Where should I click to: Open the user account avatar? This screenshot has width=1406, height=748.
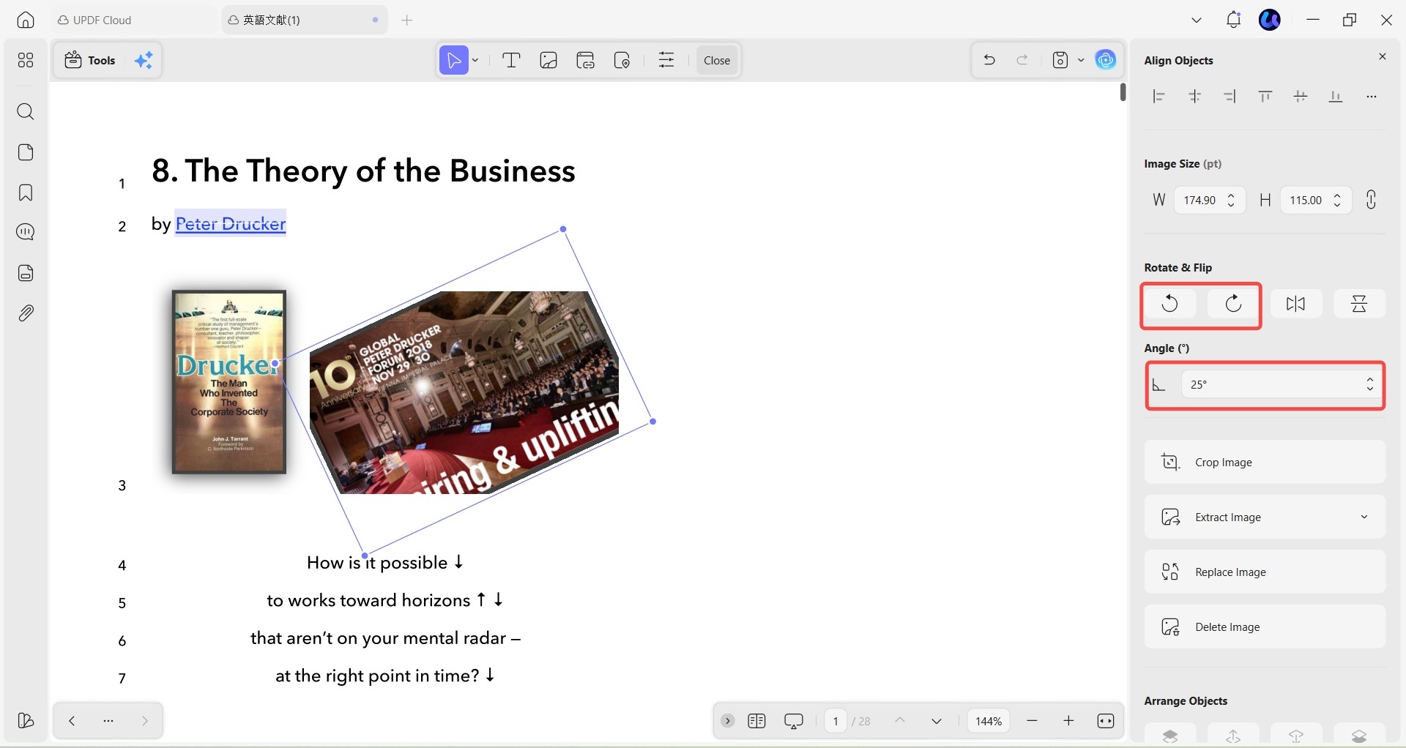[1270, 20]
